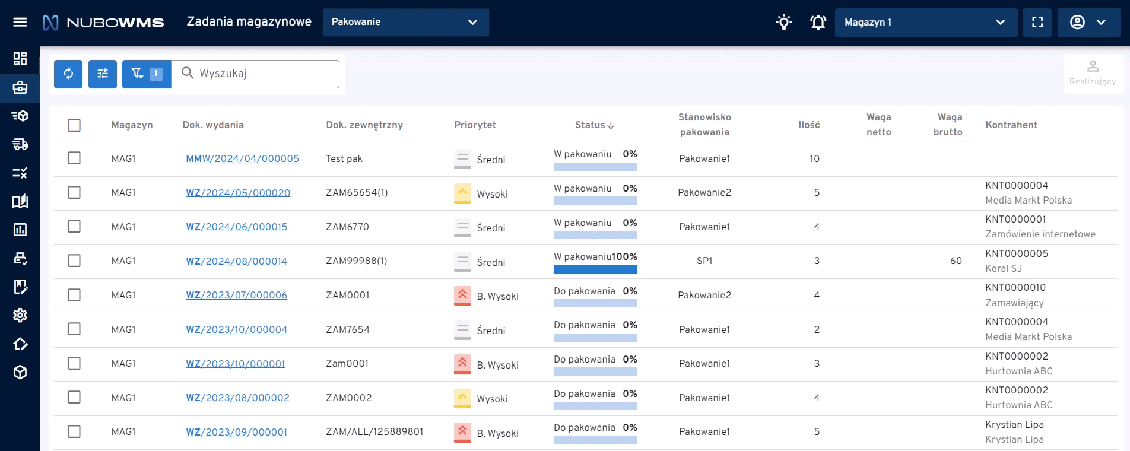Enter fullscreen mode with expand icon

pos(1037,23)
